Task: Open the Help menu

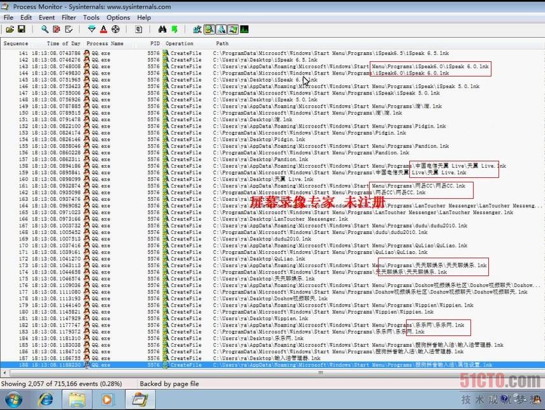Action: pos(144,17)
